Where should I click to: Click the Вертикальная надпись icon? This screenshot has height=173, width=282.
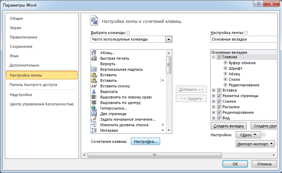pos(94,69)
